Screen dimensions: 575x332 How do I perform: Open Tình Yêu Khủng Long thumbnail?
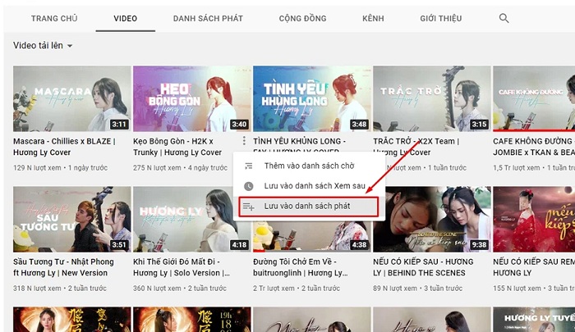pyautogui.click(x=311, y=98)
